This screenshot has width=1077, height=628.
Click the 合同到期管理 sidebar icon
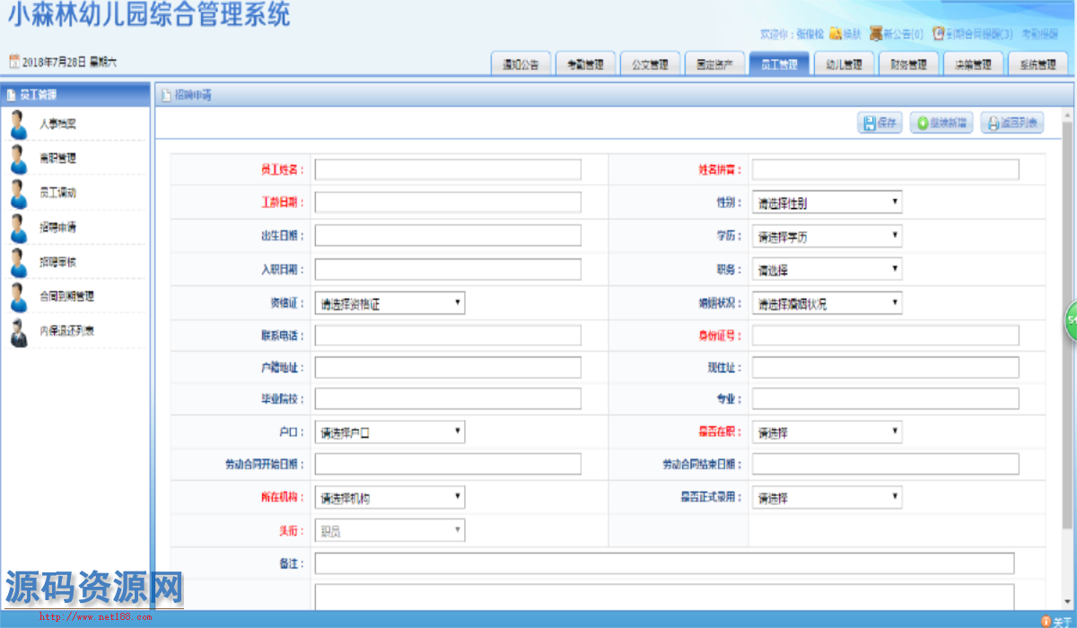pos(18,297)
